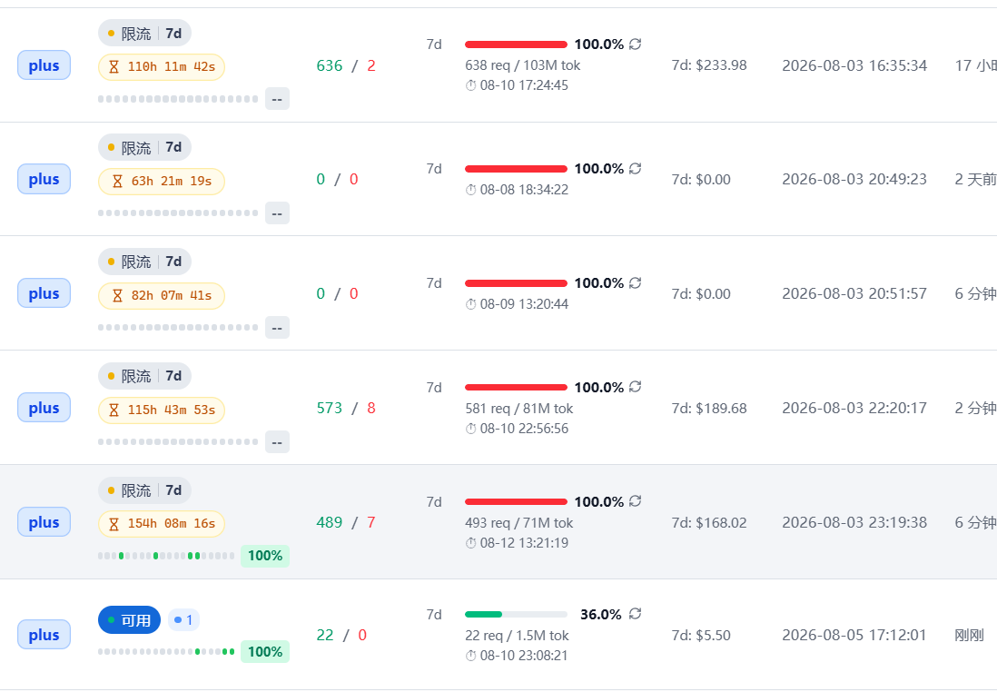Open the plus tag in the $5.50 row
The image size is (997, 692).
tap(44, 635)
